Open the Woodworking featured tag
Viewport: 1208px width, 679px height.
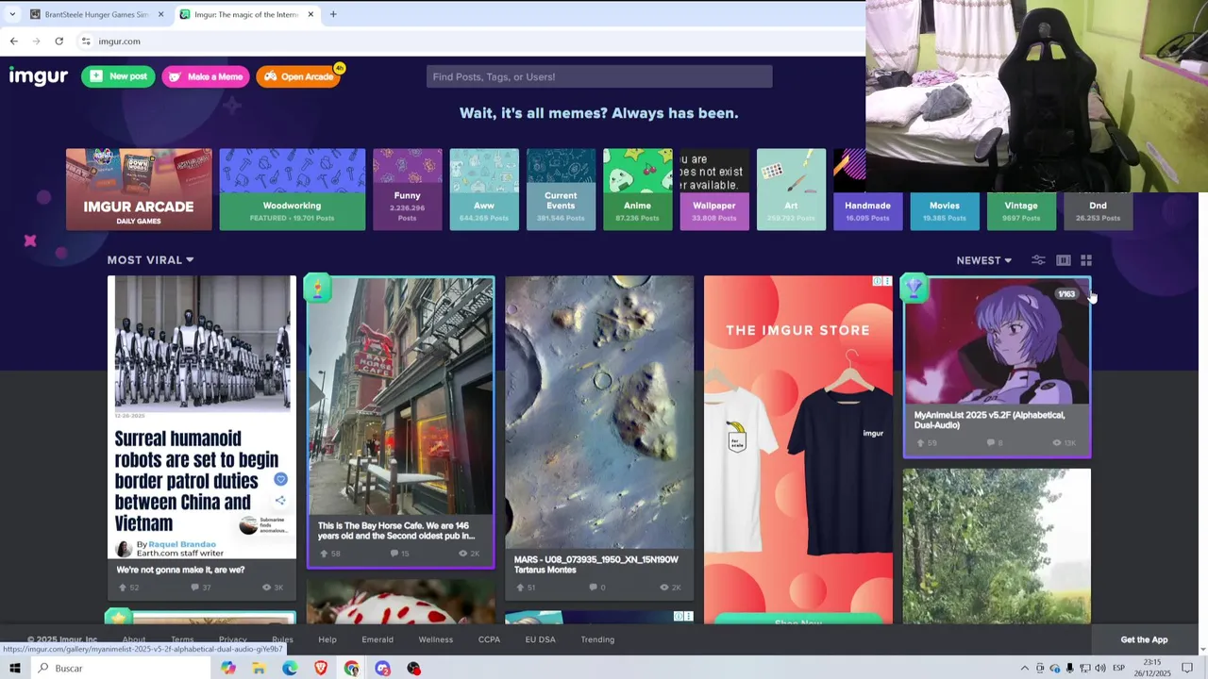[x=293, y=190]
